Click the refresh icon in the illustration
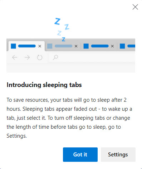The width and height of the screenshot is (142, 169). pyautogui.click(x=40, y=58)
